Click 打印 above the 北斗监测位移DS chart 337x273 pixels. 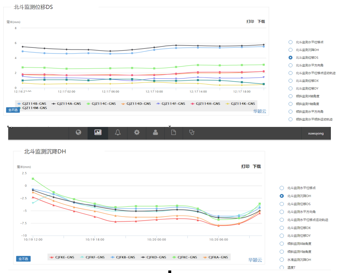pyautogui.click(x=250, y=22)
